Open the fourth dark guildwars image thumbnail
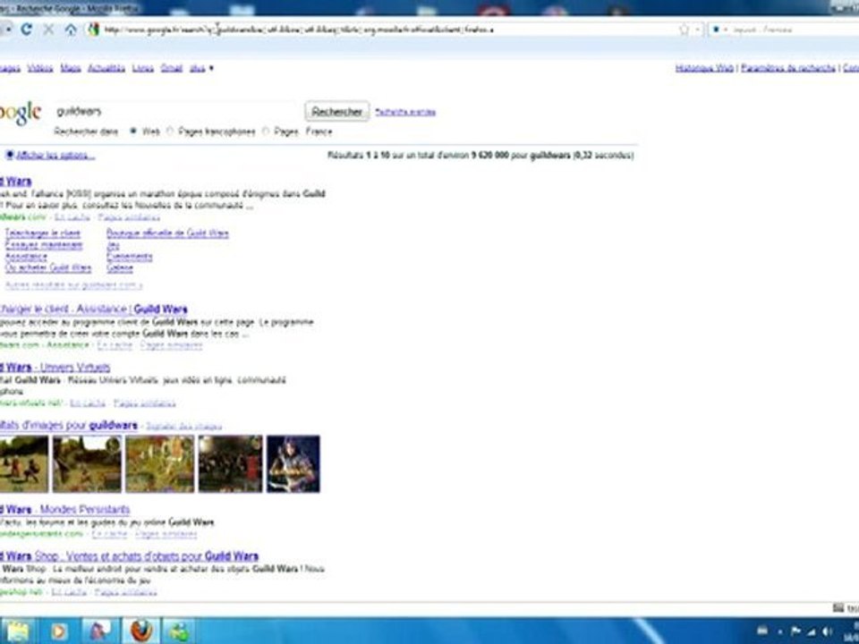Screen dimensions: 859x644 (x=230, y=464)
